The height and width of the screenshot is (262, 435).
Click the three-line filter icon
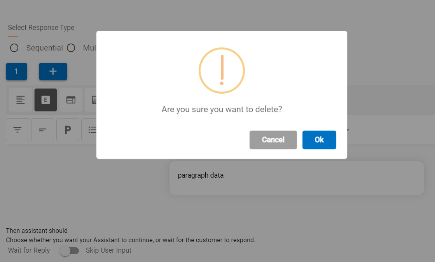pos(17,129)
